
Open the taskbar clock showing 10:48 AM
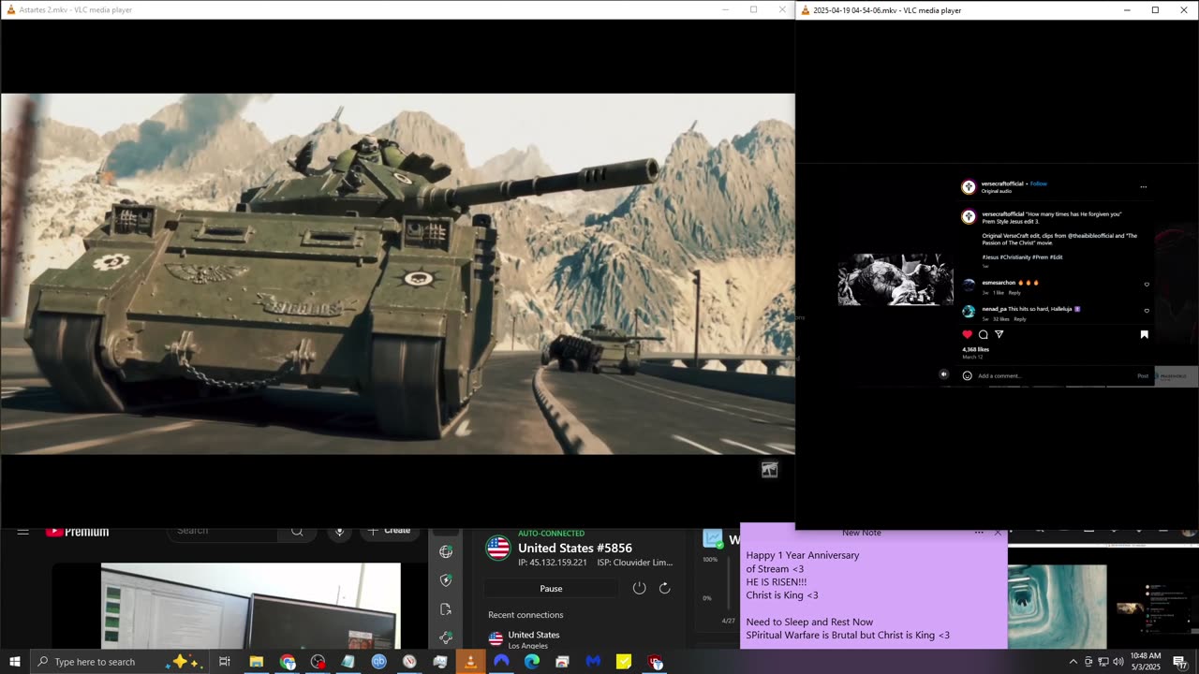(x=1146, y=662)
